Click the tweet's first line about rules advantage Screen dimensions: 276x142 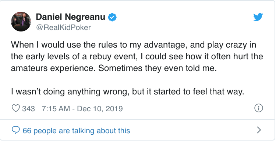click(134, 45)
